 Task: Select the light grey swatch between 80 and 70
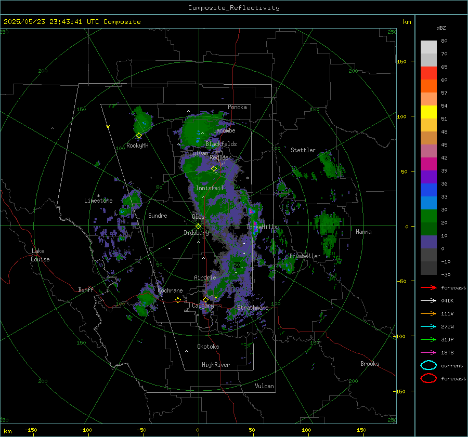428,47
